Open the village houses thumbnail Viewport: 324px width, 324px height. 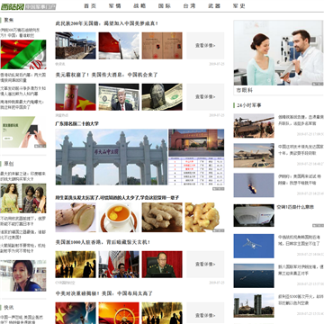pos(76,46)
